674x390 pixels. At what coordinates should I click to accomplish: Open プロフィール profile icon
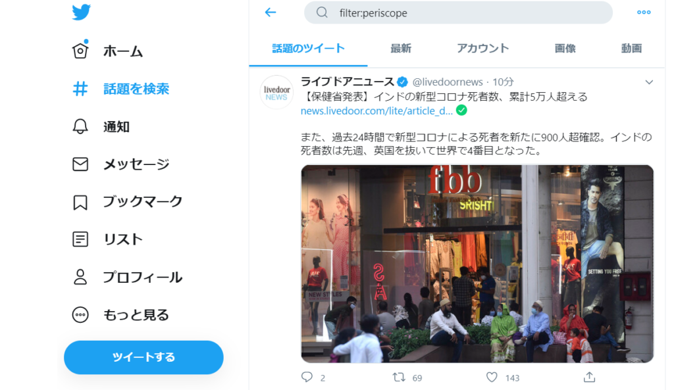click(x=80, y=277)
